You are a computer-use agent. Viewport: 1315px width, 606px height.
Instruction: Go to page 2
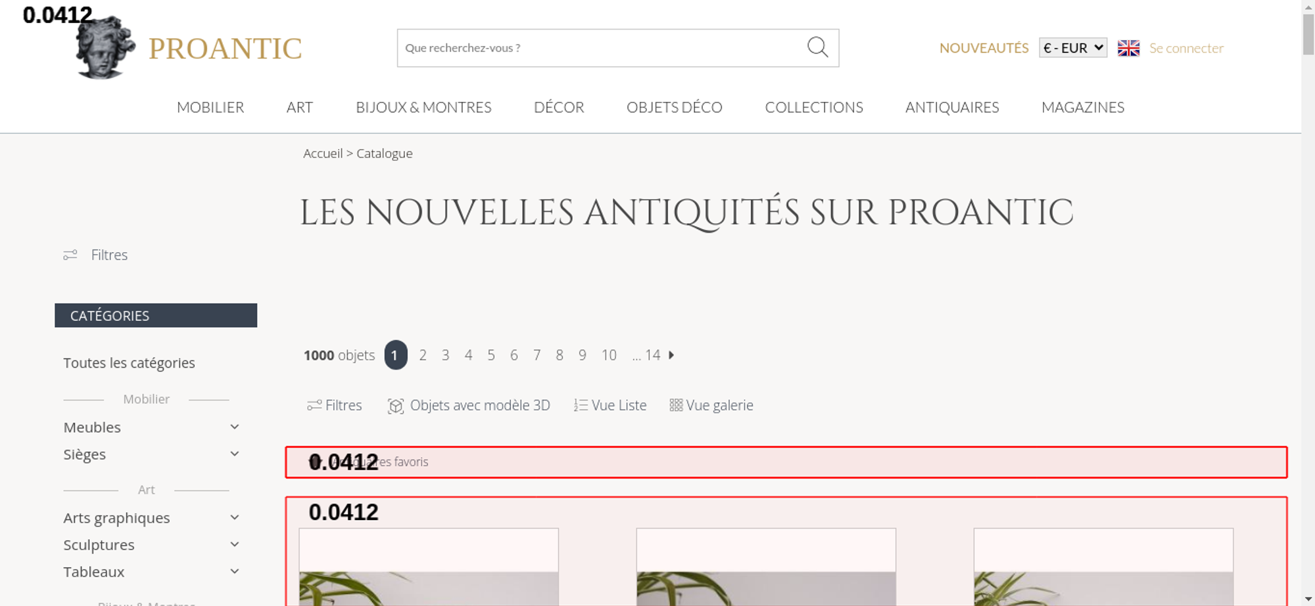[423, 355]
